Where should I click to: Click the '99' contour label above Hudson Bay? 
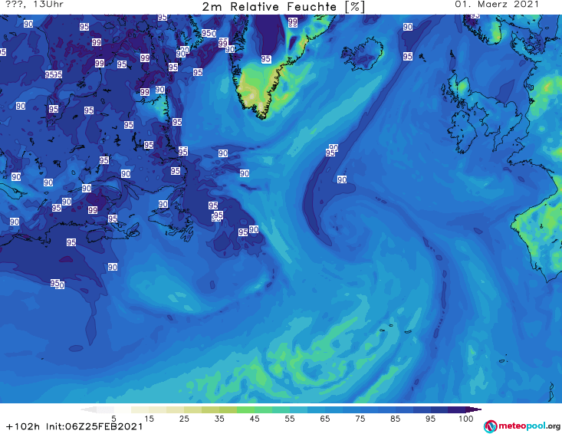(x=97, y=42)
